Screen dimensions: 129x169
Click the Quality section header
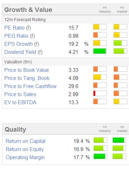click(x=15, y=130)
